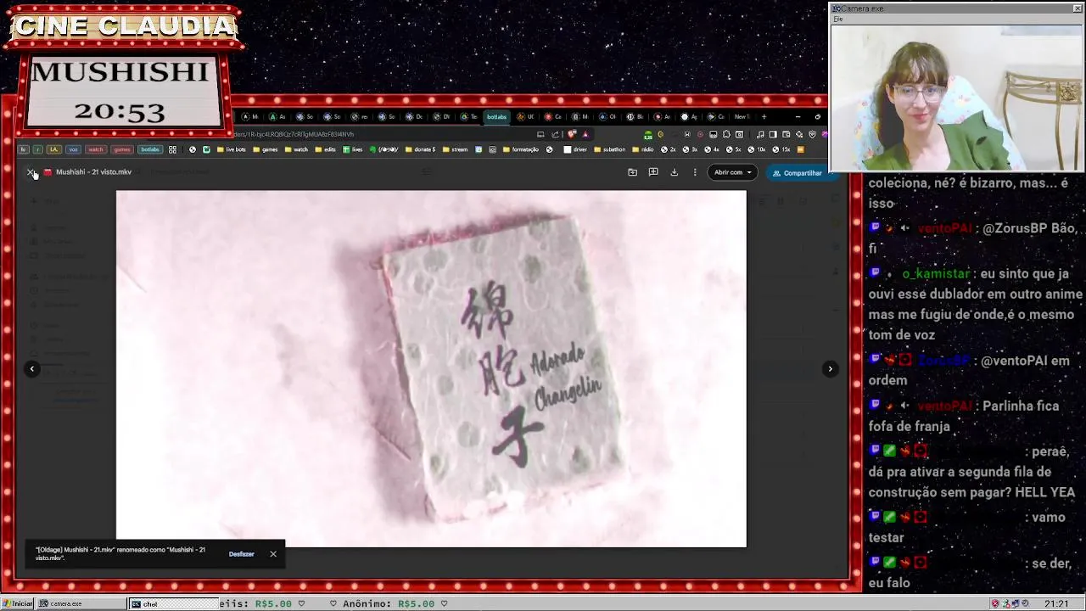Viewport: 1086px width, 611px height.
Task: Open the Iniciar start button
Action: 17,603
